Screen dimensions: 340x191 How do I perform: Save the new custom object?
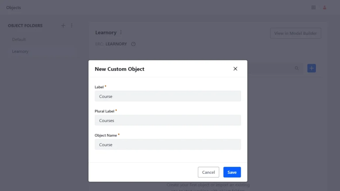click(x=232, y=172)
